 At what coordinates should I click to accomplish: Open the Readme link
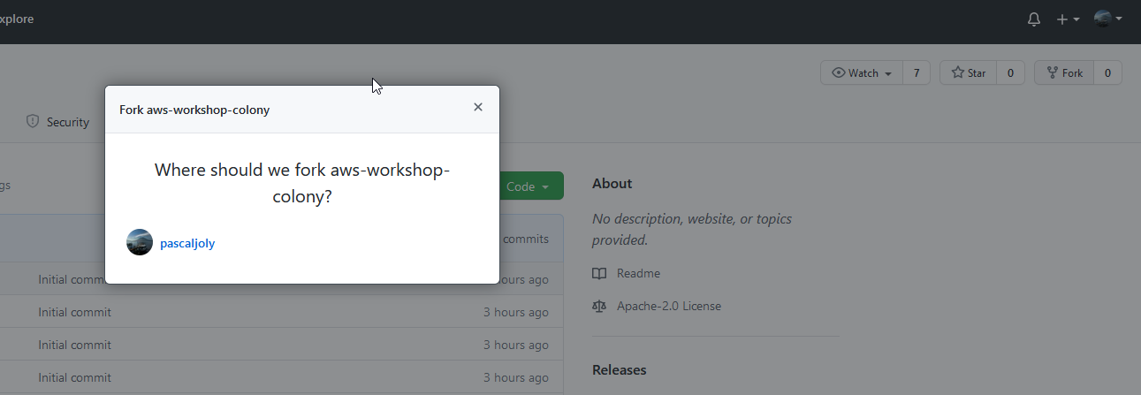638,273
